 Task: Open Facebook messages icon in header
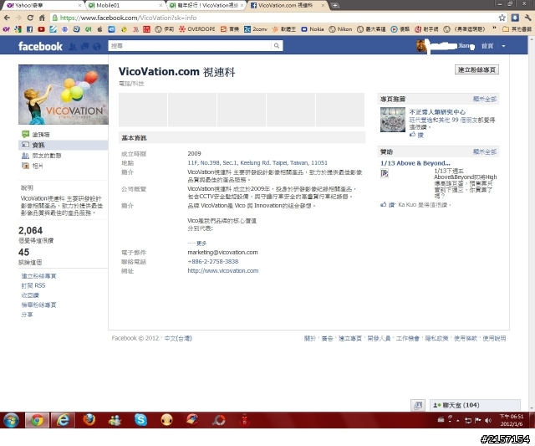tap(84, 47)
